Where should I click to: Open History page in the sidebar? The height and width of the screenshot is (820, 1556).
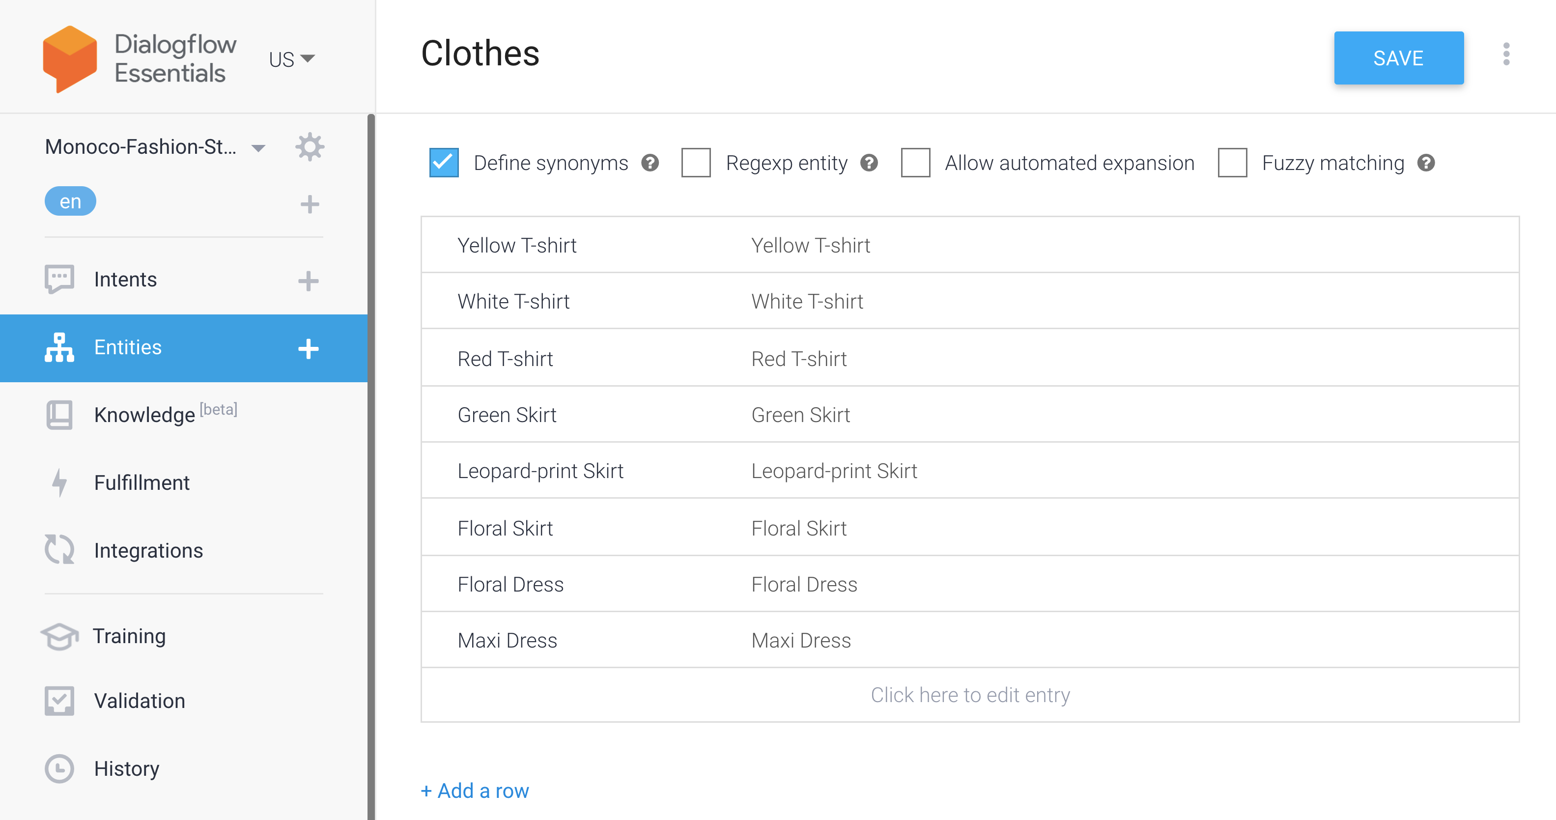[127, 769]
